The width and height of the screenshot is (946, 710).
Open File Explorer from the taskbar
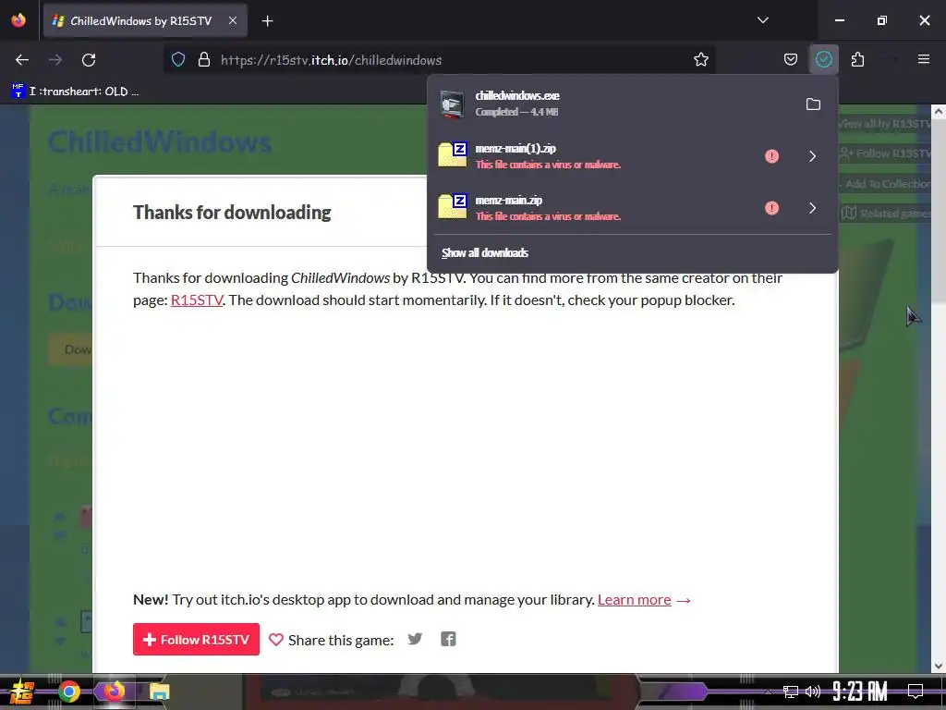point(159,692)
